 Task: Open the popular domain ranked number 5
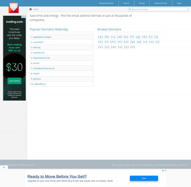[40, 58]
